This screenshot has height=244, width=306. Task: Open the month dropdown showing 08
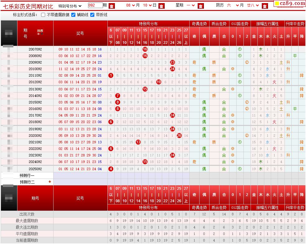(130, 6)
